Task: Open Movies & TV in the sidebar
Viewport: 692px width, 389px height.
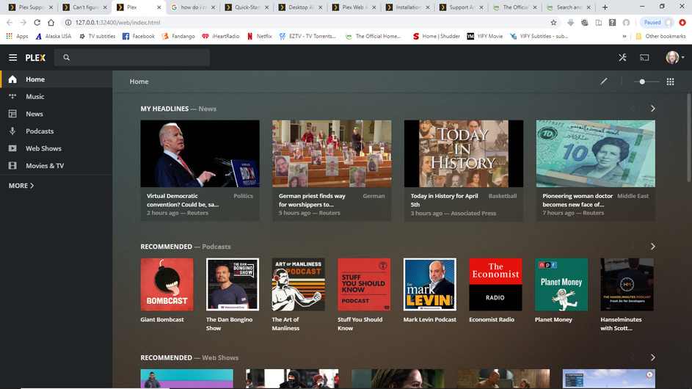Action: pyautogui.click(x=56, y=166)
